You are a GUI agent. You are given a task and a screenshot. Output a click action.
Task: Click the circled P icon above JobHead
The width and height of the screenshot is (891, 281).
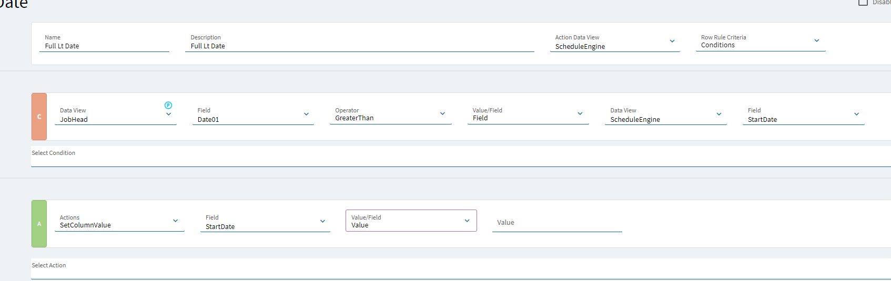pos(168,105)
